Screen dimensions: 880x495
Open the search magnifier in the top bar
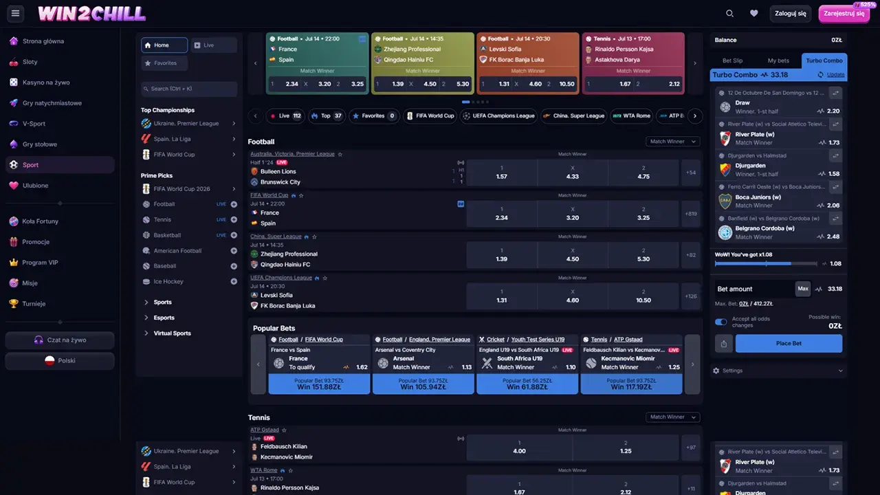click(x=730, y=13)
